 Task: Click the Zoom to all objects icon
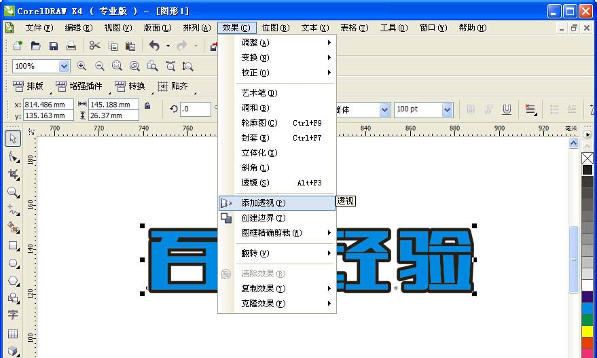(x=134, y=67)
